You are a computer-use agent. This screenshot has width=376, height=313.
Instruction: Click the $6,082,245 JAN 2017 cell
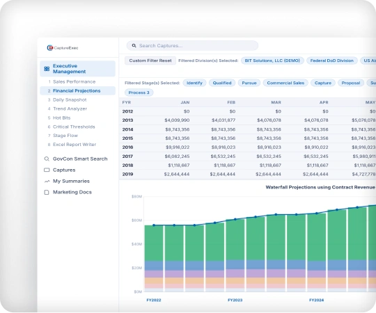click(x=177, y=156)
